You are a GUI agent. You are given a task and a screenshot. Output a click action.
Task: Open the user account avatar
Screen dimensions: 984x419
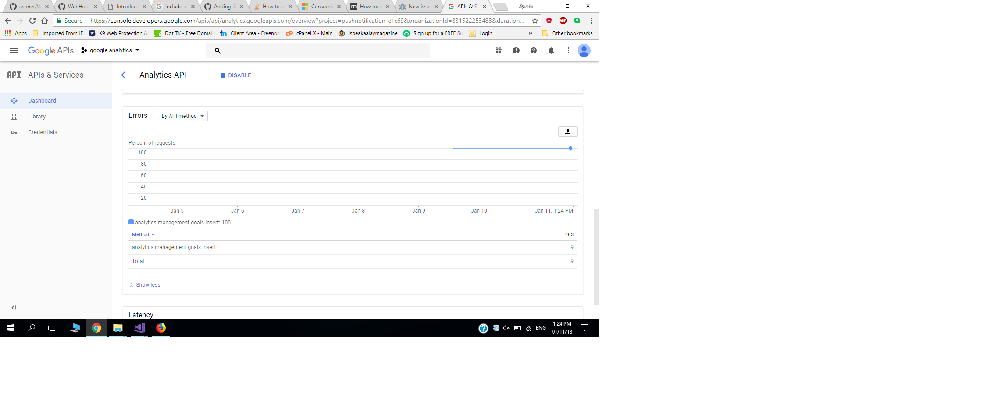584,50
